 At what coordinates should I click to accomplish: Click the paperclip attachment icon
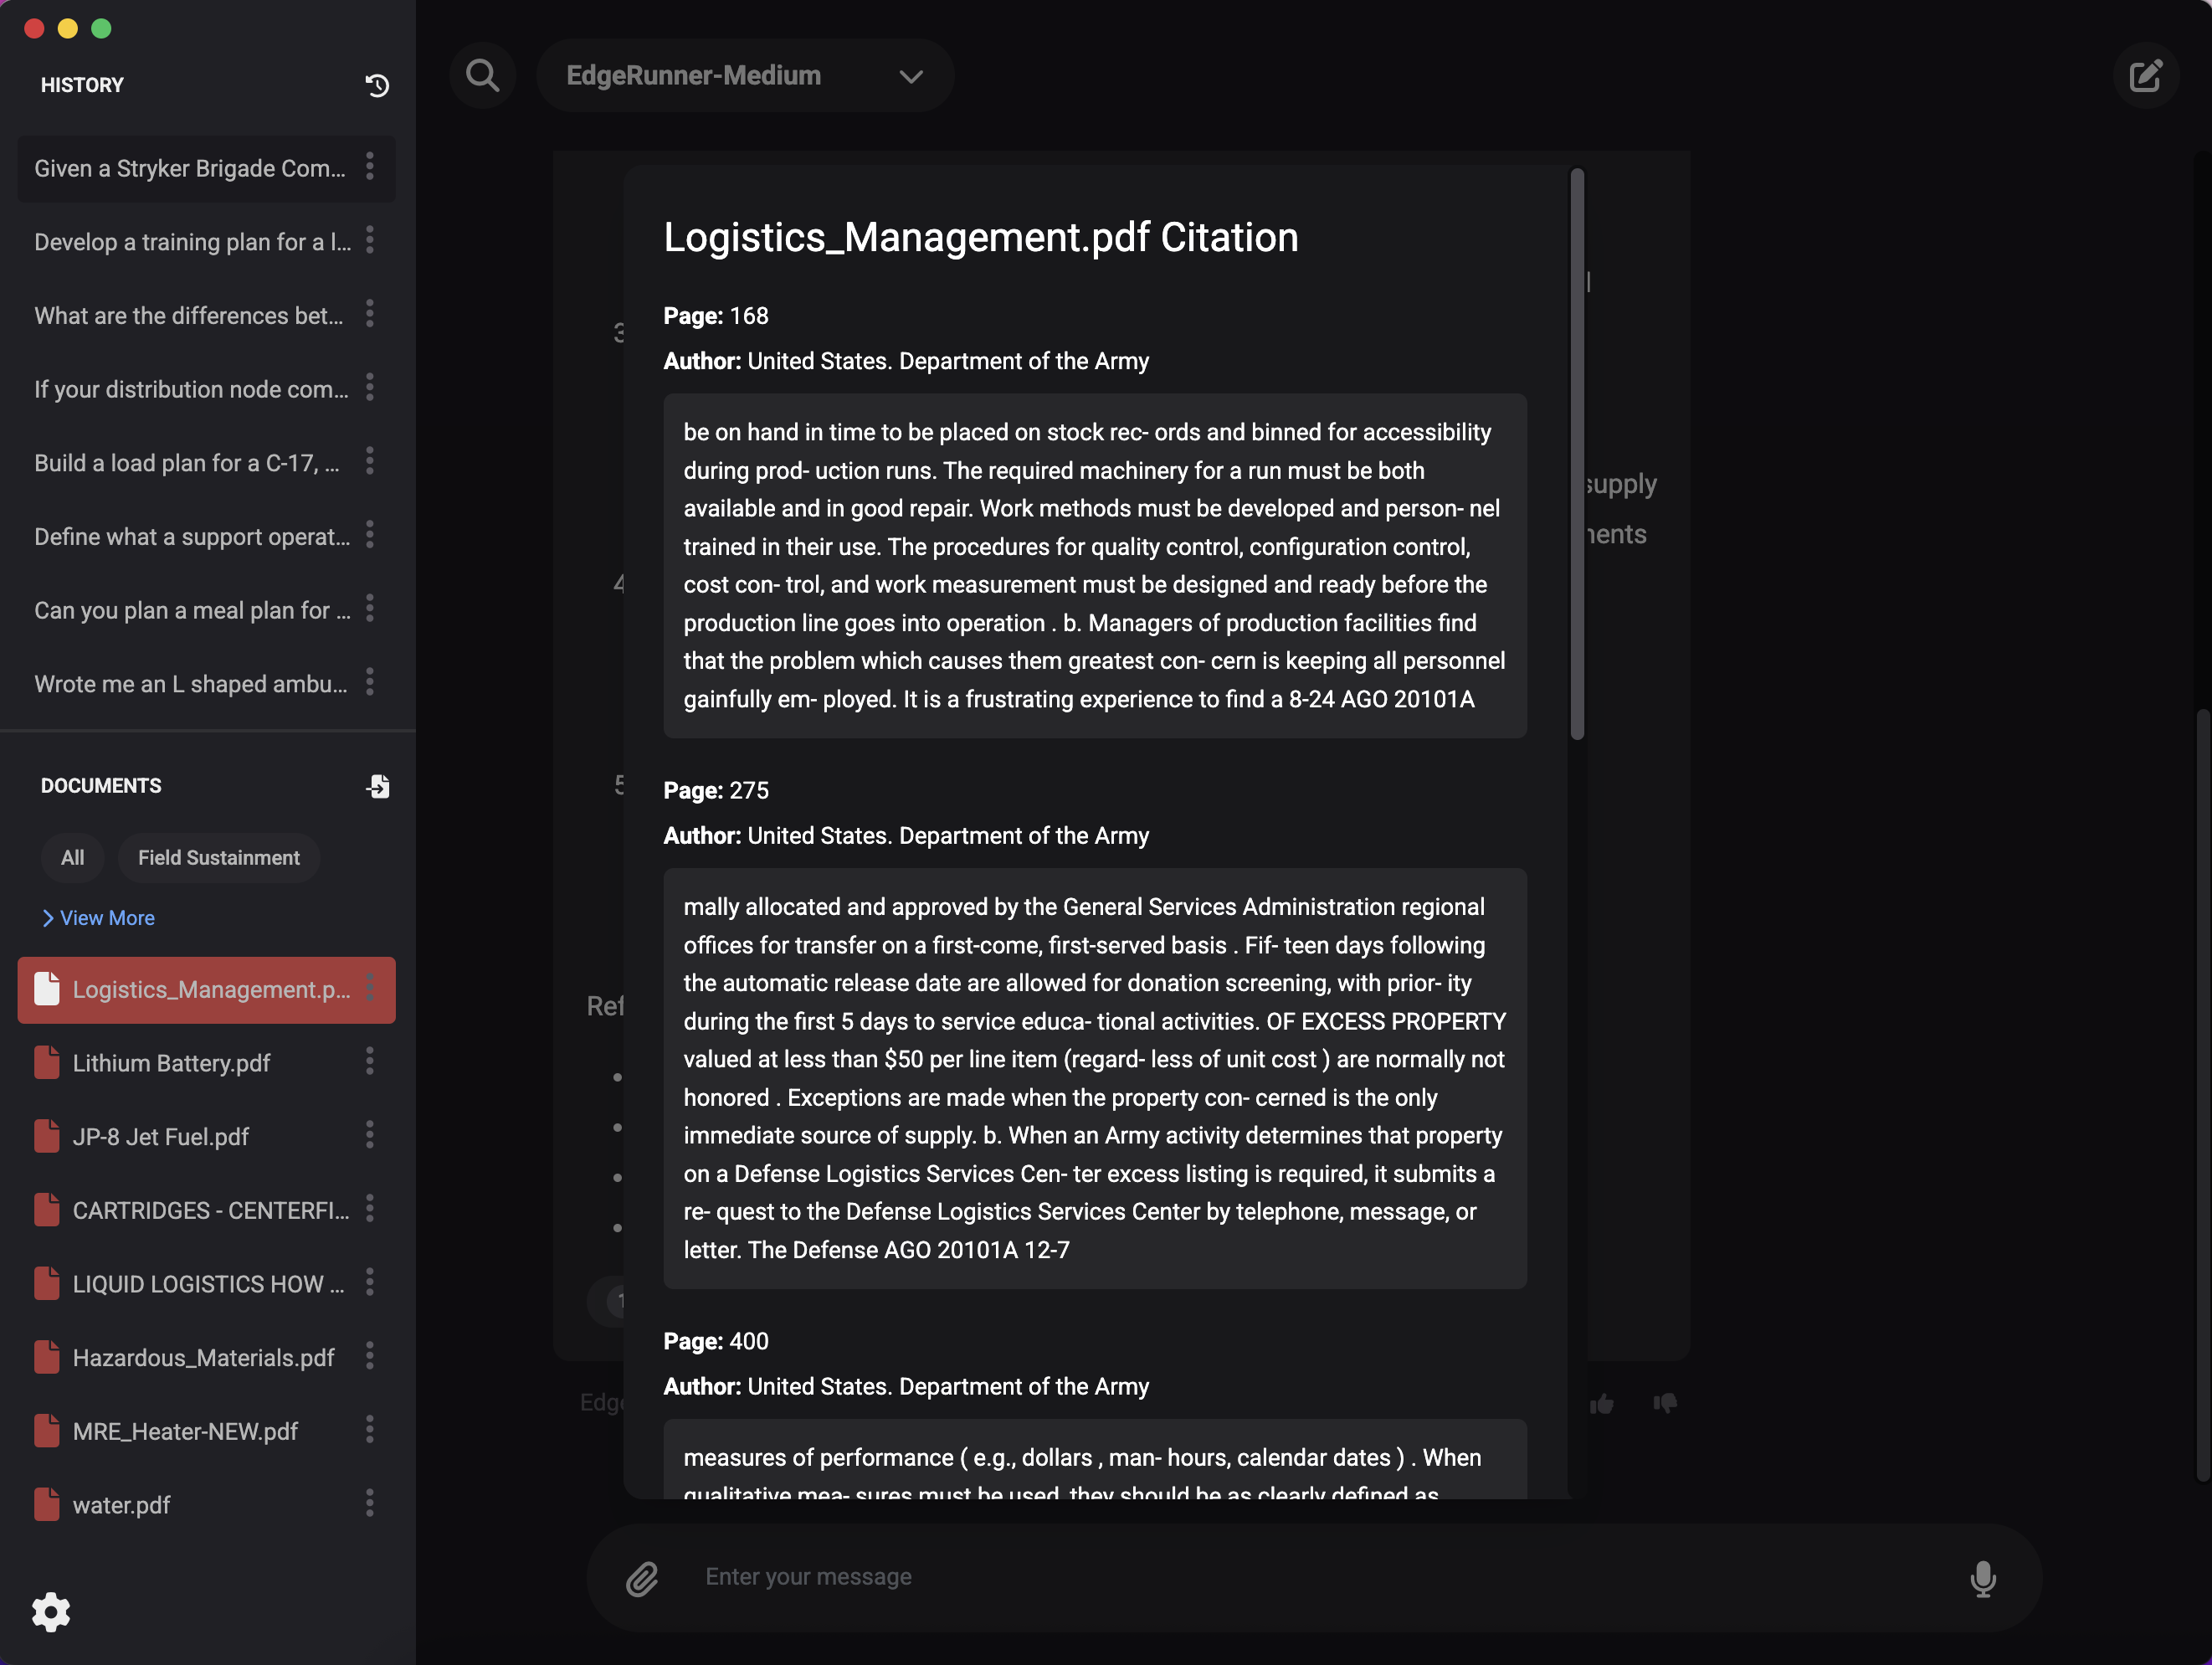point(642,1578)
